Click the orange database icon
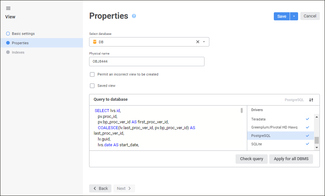Viewport: 325px width, 196px height. point(95,42)
